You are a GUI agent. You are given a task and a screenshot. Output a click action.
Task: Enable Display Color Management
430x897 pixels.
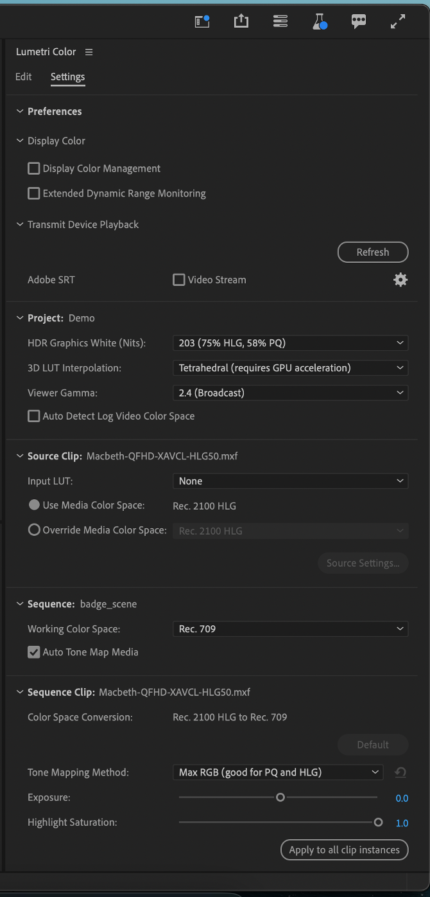[33, 168]
